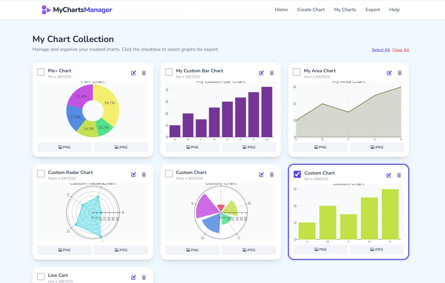The image size is (445, 283).
Task: Click the edit pencil on My Area Chart
Action: (389, 73)
